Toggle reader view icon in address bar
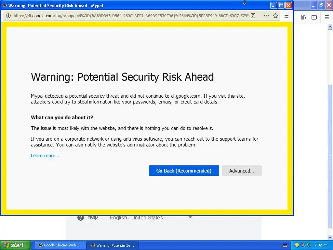Viewport: 333px width, 250px height. tap(253, 16)
